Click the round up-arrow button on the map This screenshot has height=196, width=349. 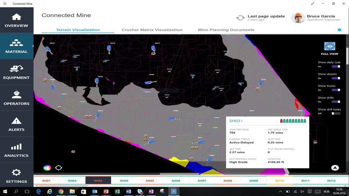point(335,168)
